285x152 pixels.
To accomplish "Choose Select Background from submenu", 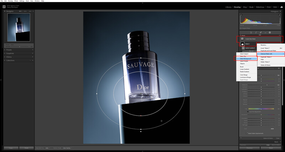I will tap(247, 59).
